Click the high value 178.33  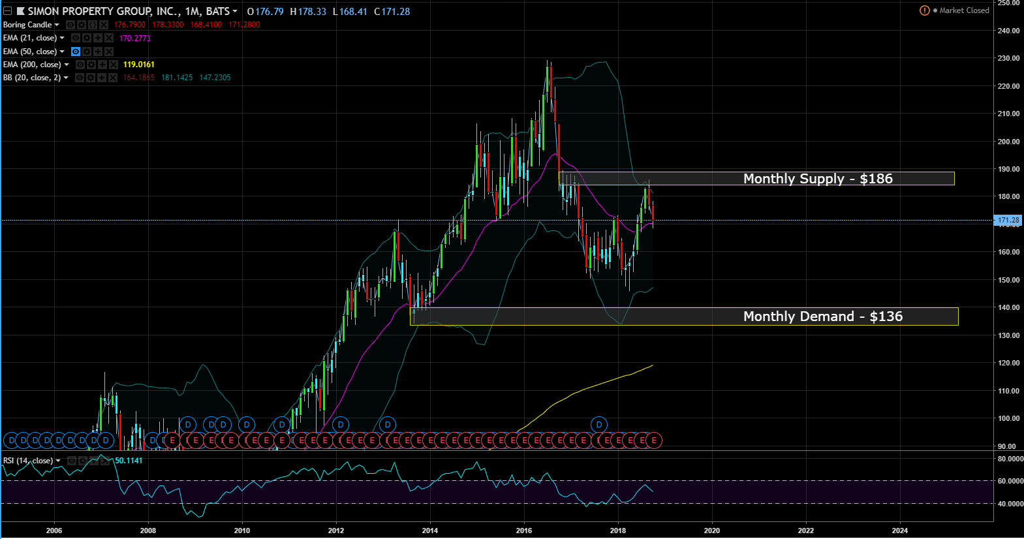pyautogui.click(x=312, y=11)
